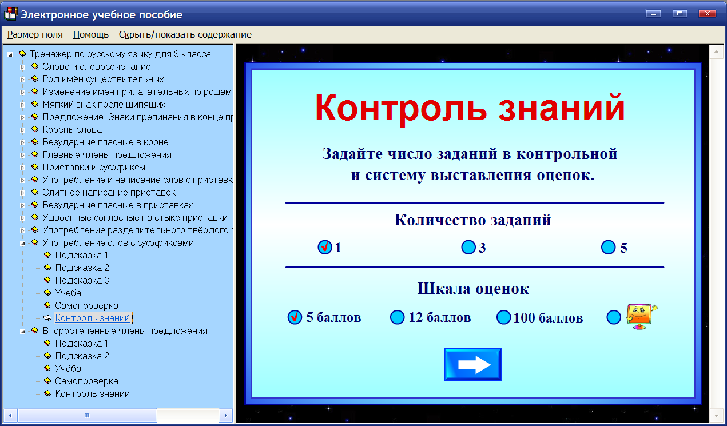Collapse the Употребление слов с суффиксами branch
Image resolution: width=727 pixels, height=426 pixels.
pos(22,242)
